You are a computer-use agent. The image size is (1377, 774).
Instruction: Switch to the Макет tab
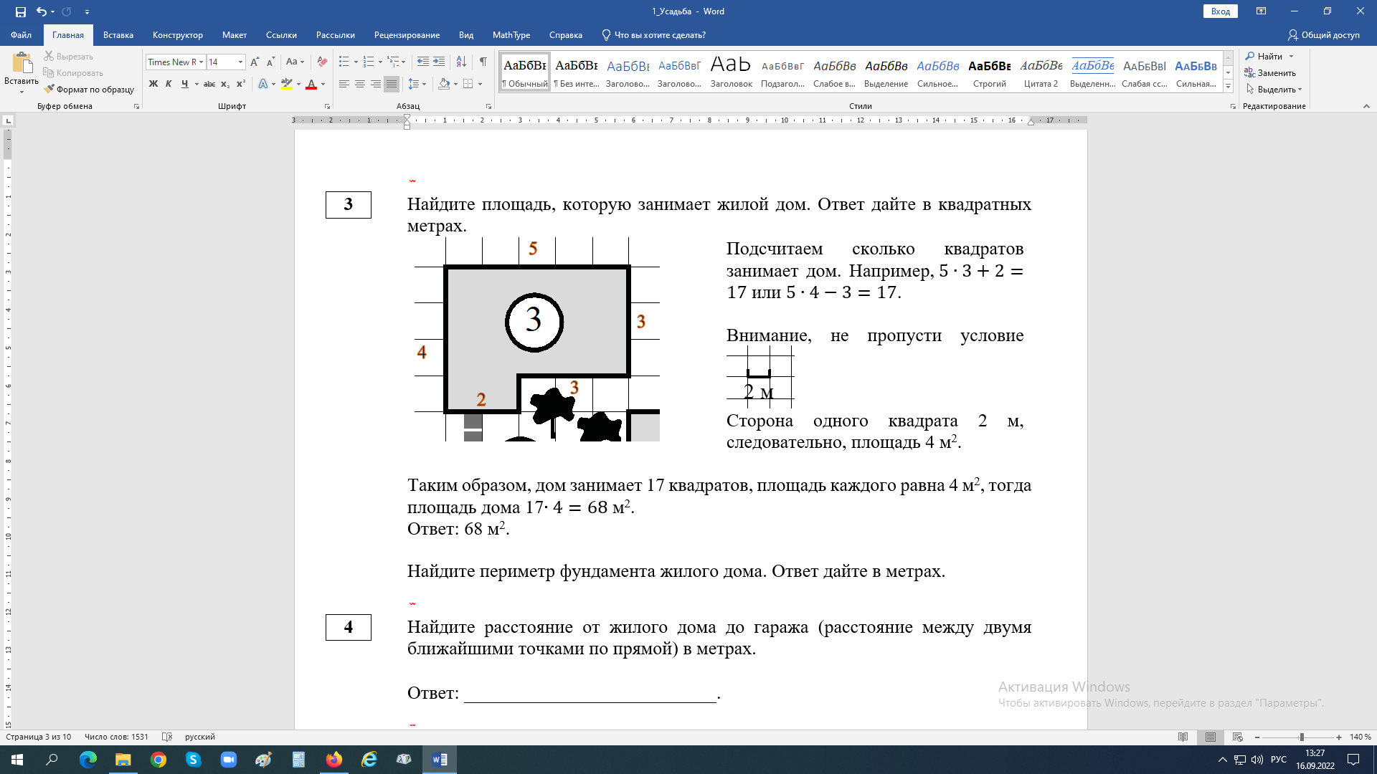click(235, 35)
